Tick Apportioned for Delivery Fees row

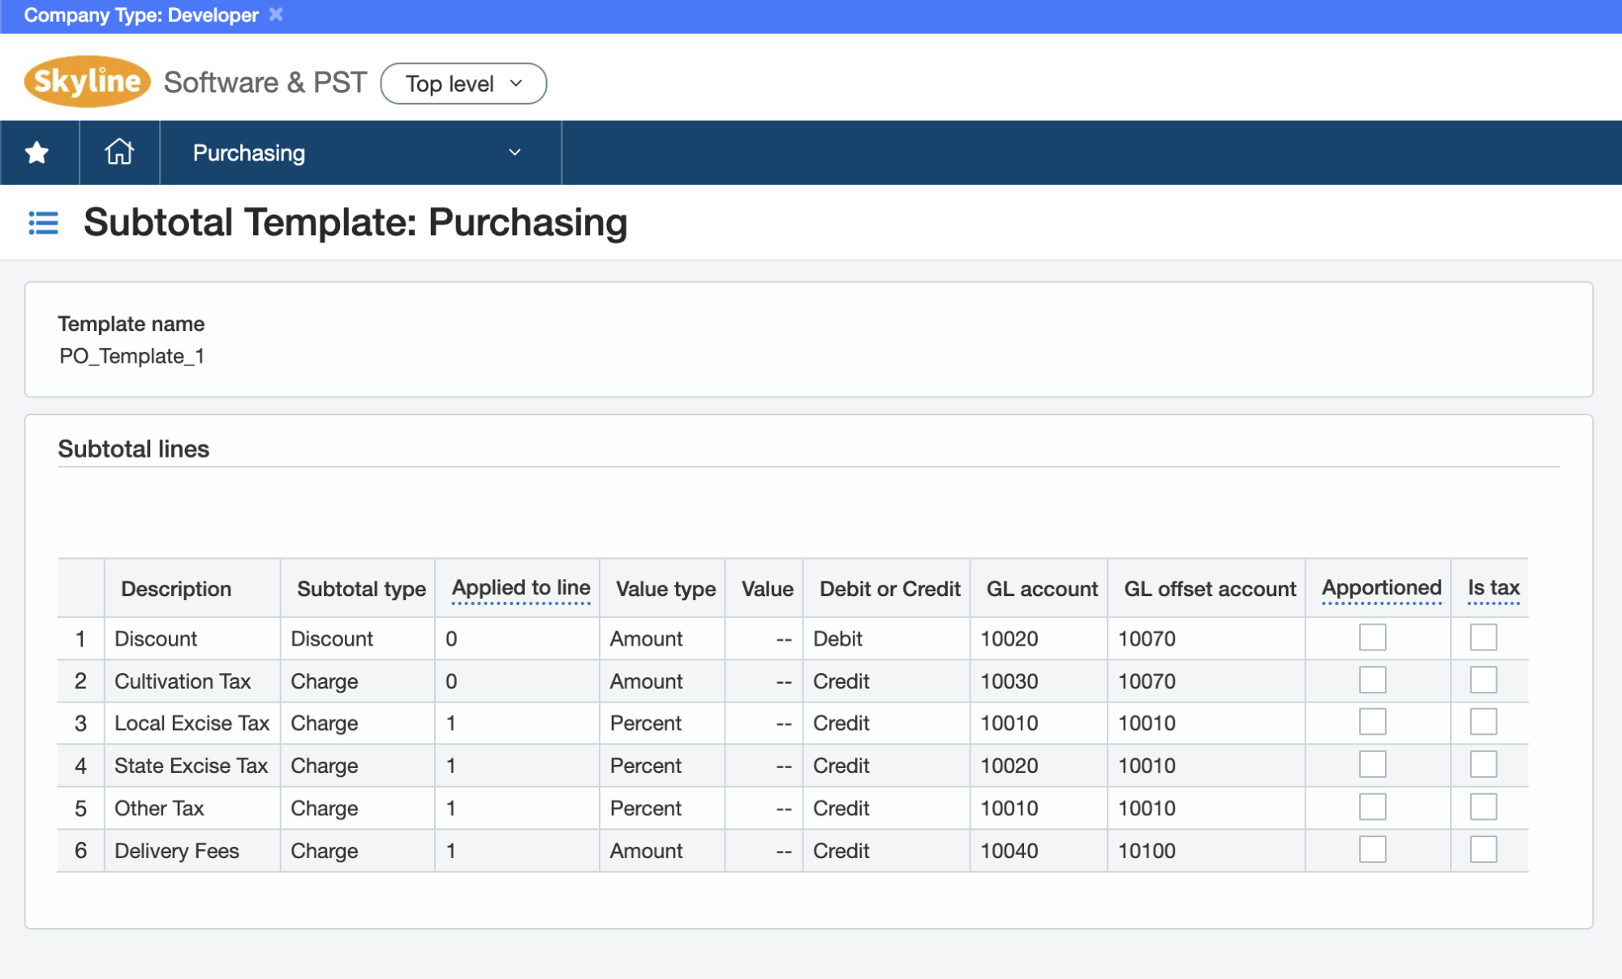1372,849
